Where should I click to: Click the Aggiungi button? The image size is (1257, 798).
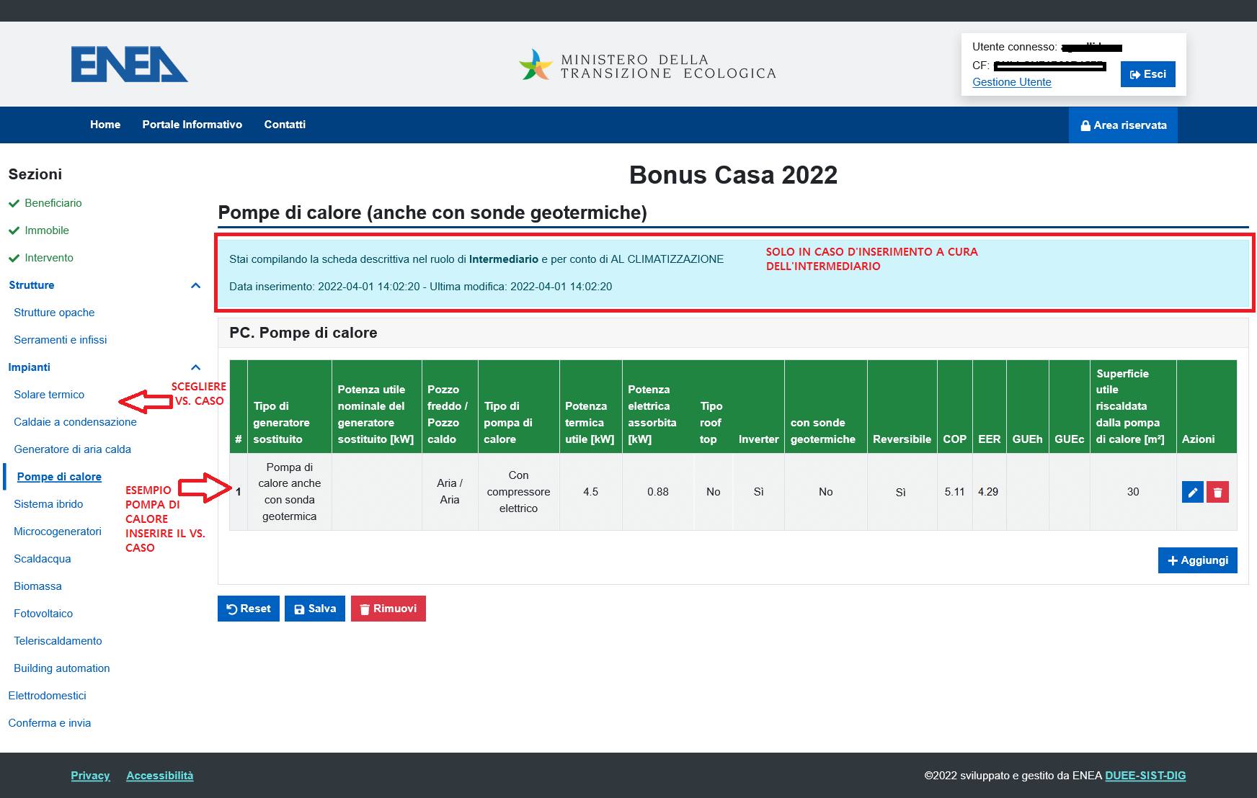click(x=1197, y=560)
